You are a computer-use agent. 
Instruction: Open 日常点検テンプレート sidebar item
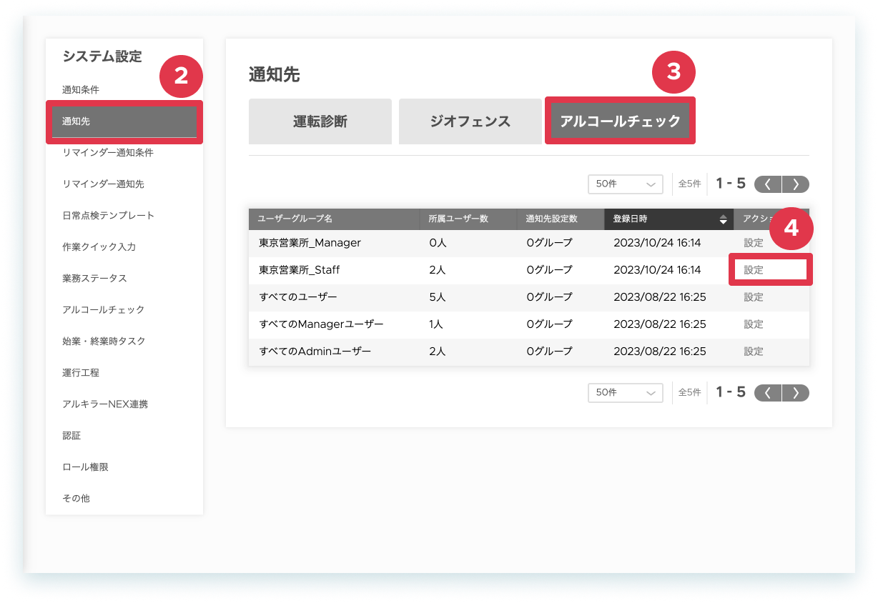pyautogui.click(x=109, y=216)
